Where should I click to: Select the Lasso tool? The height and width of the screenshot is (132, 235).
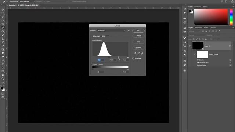[3, 17]
